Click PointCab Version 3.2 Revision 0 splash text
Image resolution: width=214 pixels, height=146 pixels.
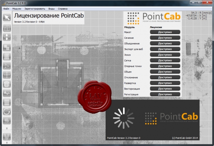coord(124,138)
